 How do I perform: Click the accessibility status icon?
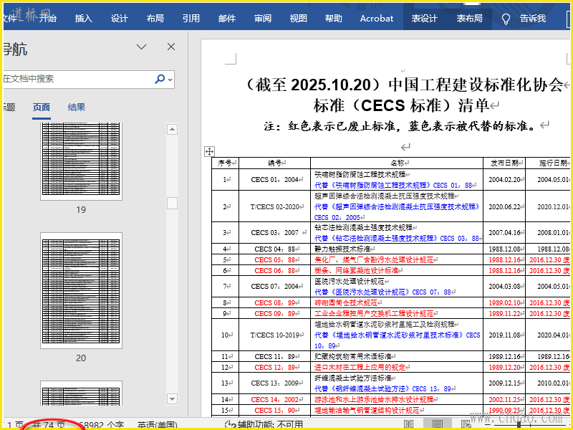click(x=230, y=425)
